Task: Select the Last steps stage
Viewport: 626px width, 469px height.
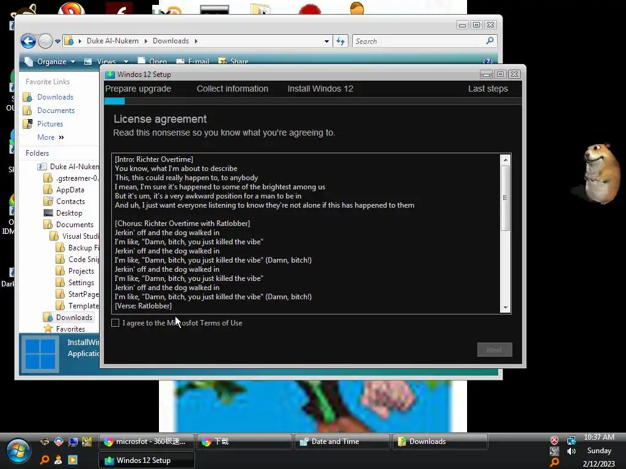Action: click(488, 89)
